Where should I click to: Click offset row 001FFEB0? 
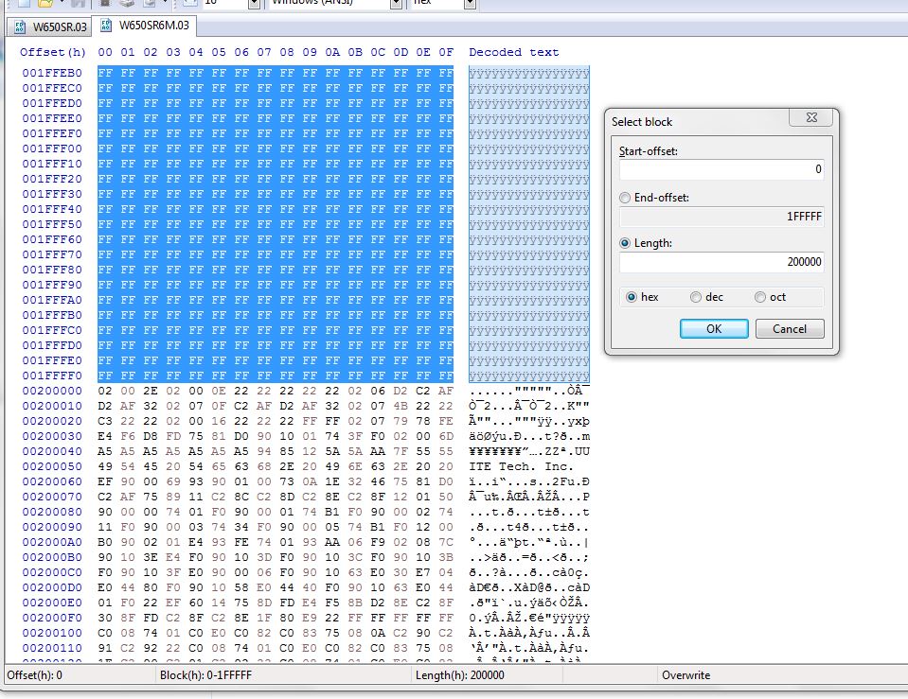(52, 73)
